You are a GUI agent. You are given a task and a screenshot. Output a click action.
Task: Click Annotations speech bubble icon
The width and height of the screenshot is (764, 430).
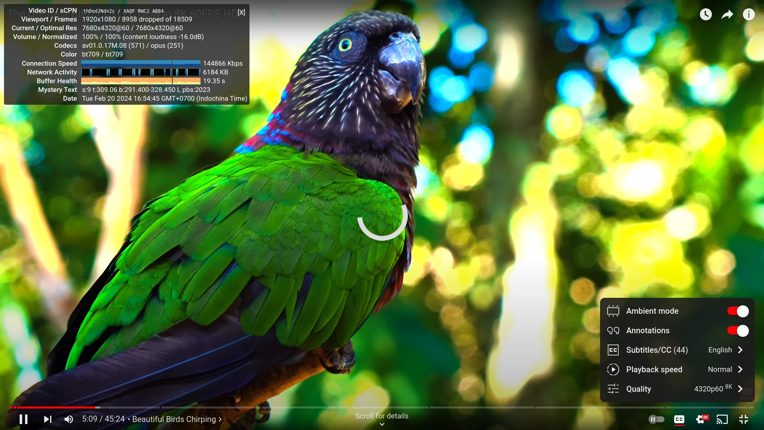(x=613, y=330)
